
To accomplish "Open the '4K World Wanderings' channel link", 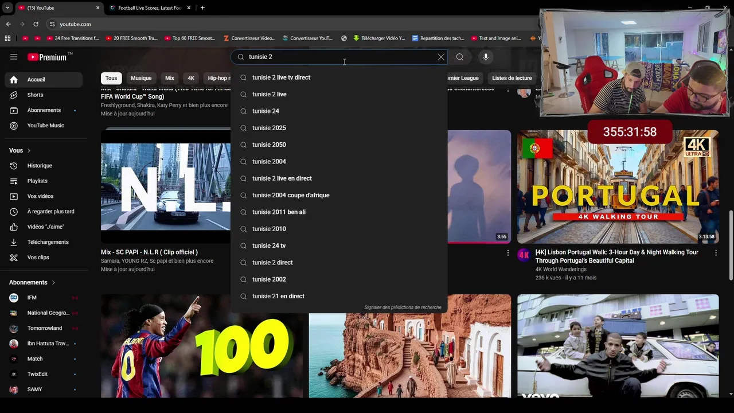I will coord(561,270).
